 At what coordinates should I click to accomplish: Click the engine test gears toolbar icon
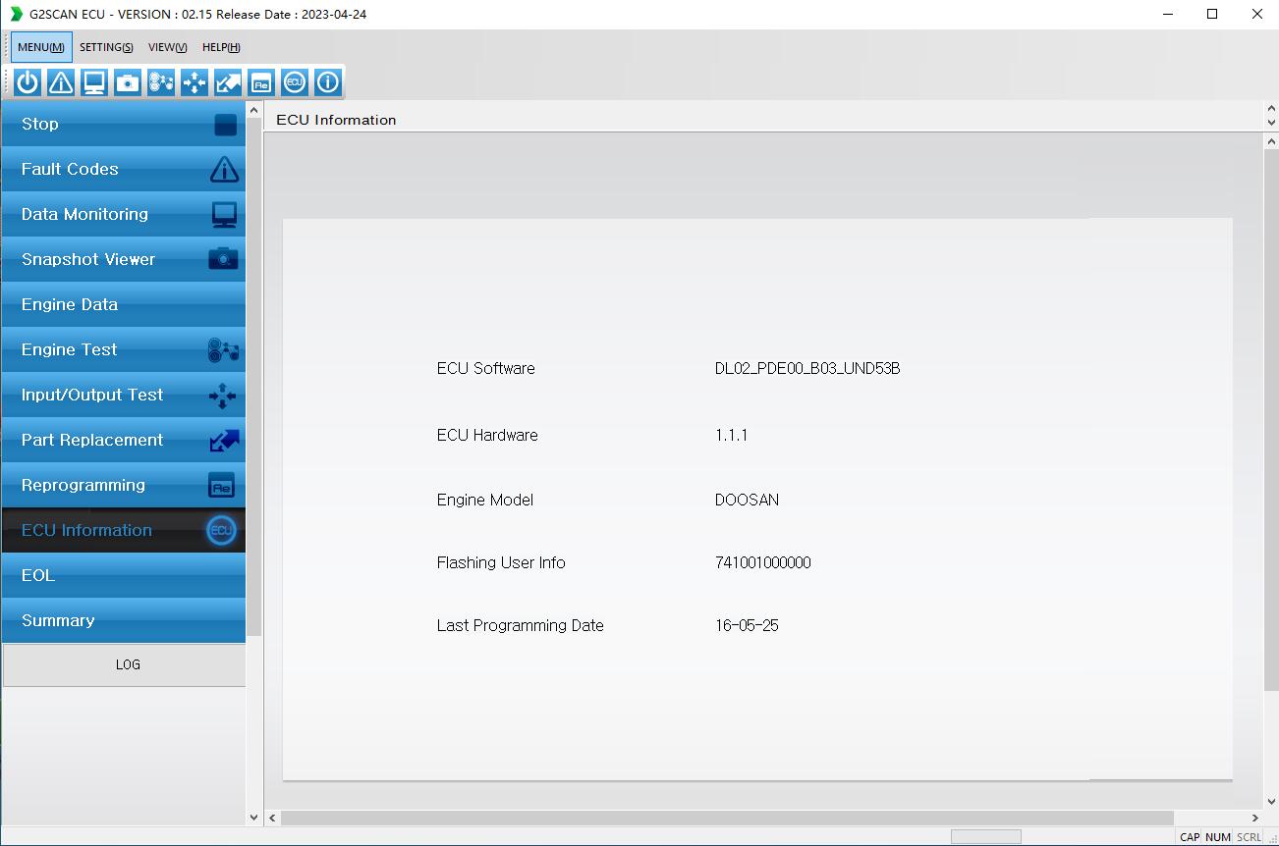point(161,82)
